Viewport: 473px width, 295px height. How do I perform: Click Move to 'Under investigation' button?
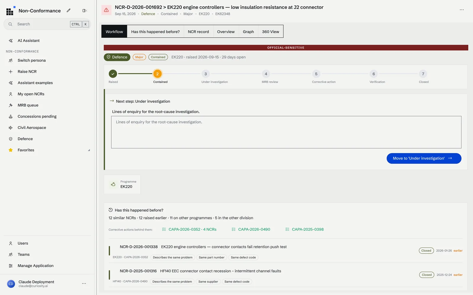click(x=424, y=158)
